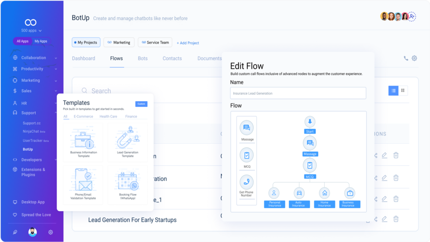Image resolution: width=430 pixels, height=242 pixels.
Task: Open NinjaChat Beta app
Action: (34, 132)
